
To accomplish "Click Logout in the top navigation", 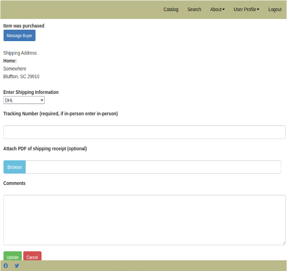I will click(x=275, y=9).
